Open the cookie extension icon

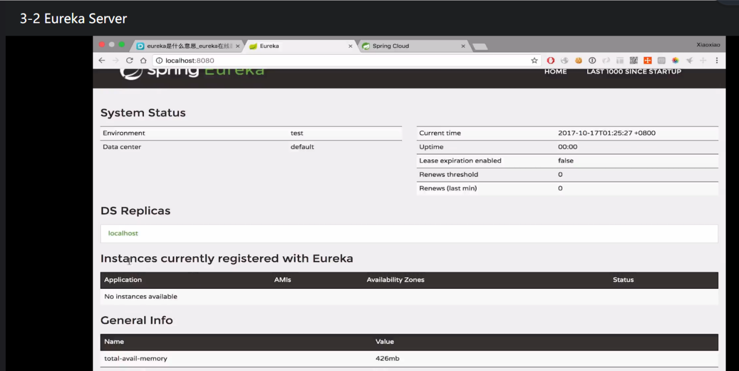coord(578,61)
